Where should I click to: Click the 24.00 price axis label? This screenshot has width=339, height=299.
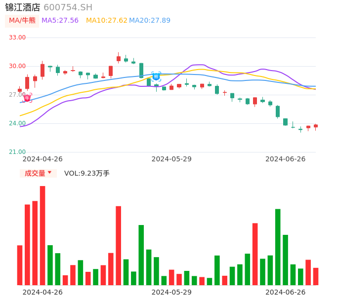[x=18, y=123]
